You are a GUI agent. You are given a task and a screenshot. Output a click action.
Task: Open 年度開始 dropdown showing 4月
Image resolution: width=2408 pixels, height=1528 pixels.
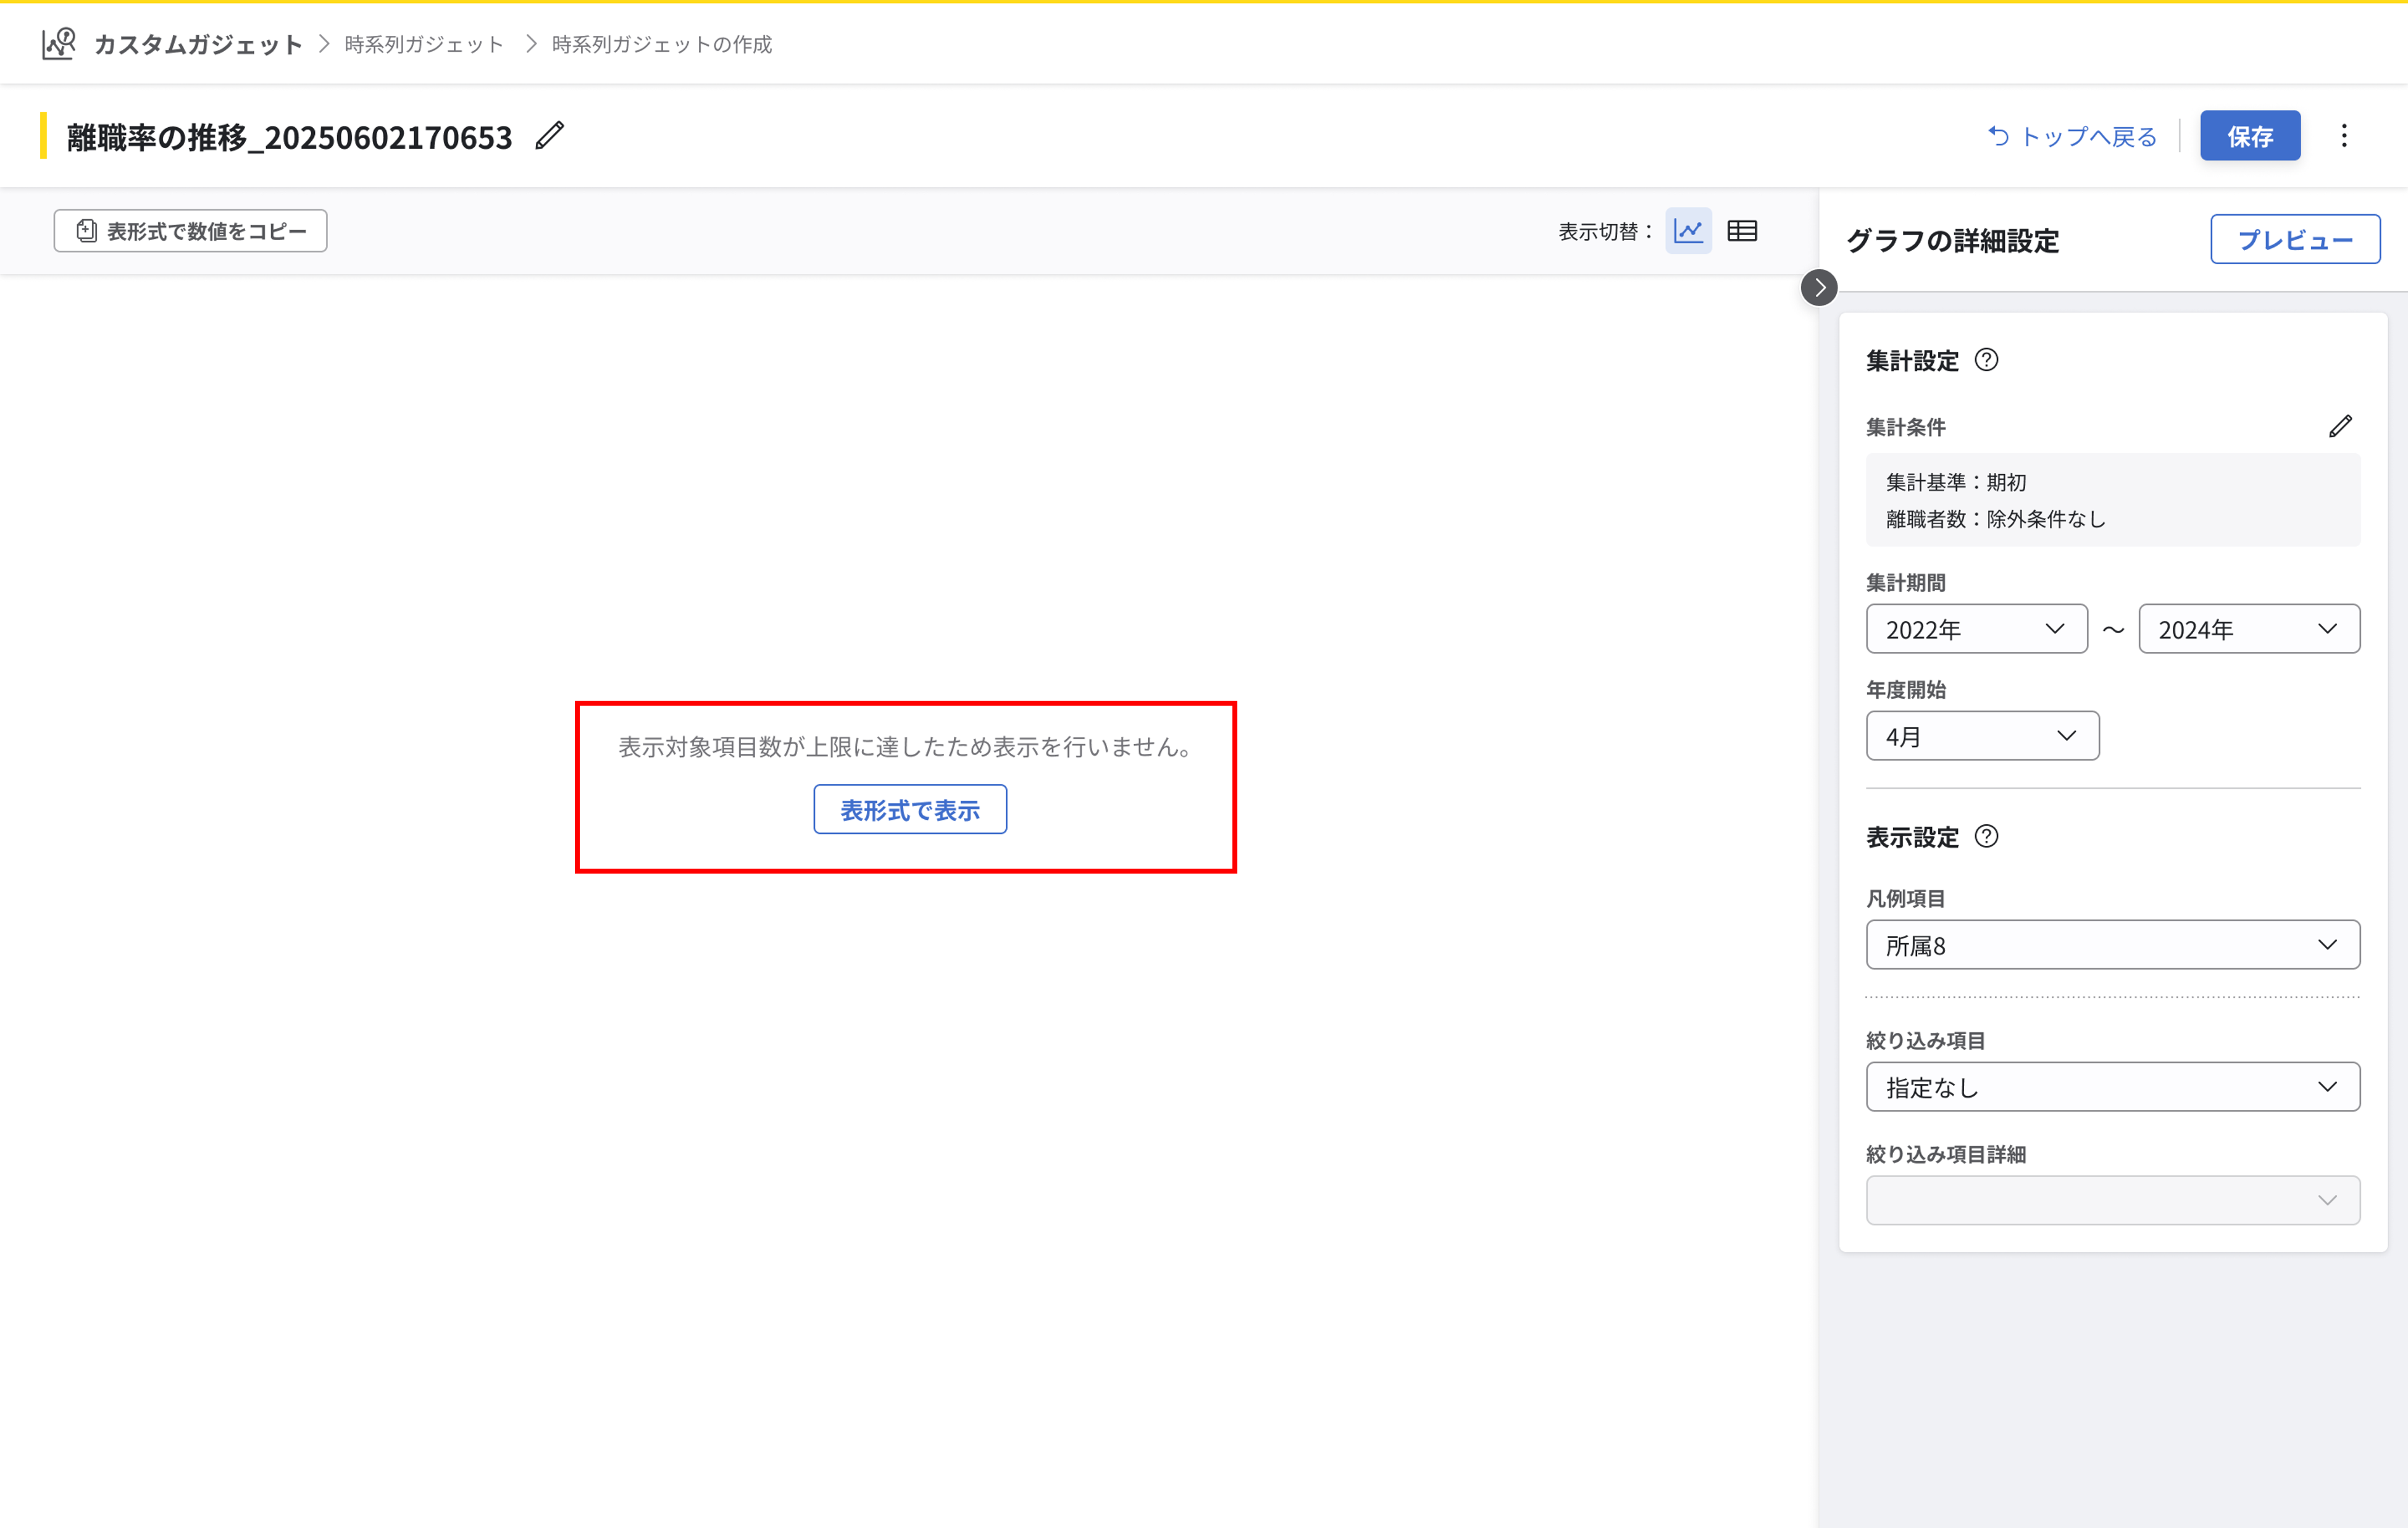click(1982, 736)
